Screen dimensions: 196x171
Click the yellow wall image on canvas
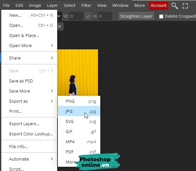click(x=85, y=65)
